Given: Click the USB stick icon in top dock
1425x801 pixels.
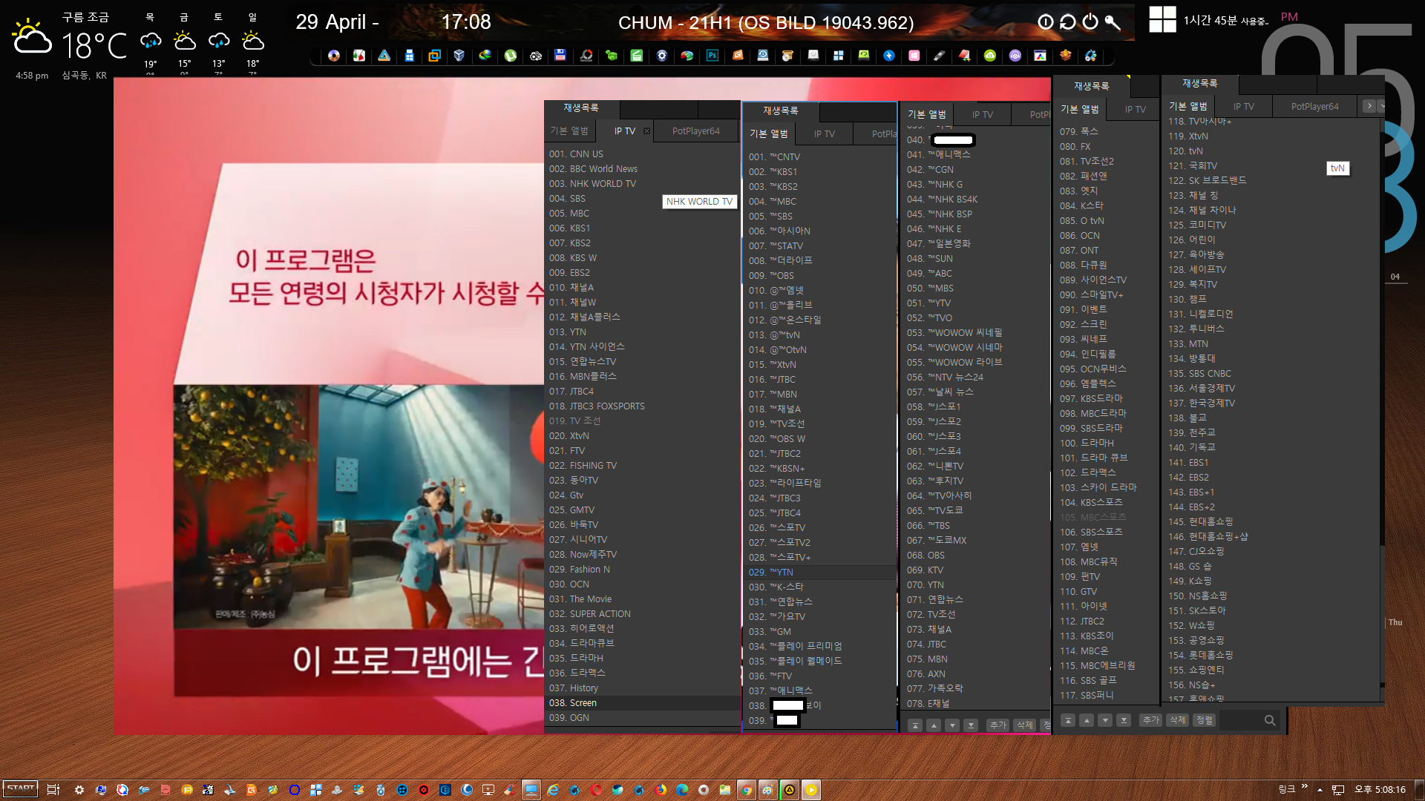Looking at the screenshot, I should click(940, 56).
